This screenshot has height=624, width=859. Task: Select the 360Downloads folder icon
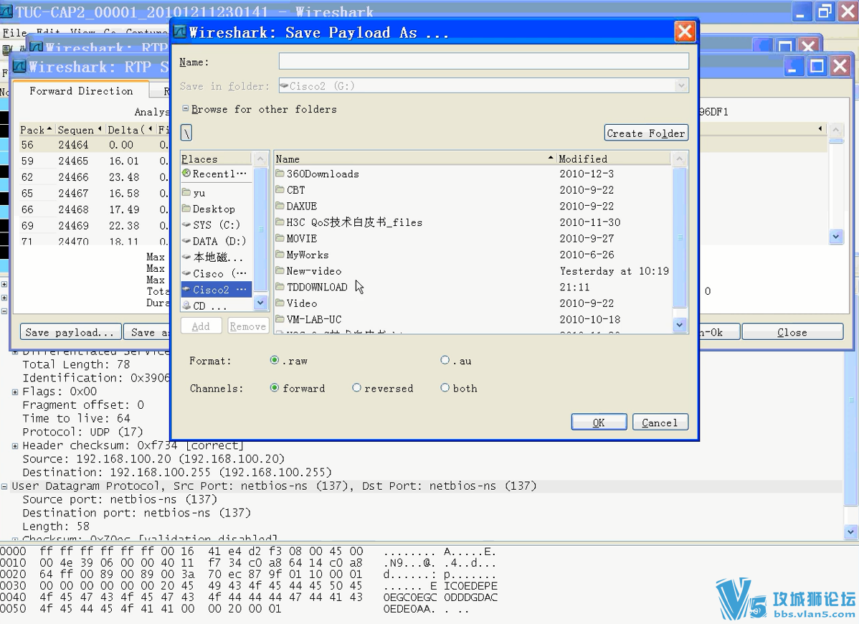280,174
